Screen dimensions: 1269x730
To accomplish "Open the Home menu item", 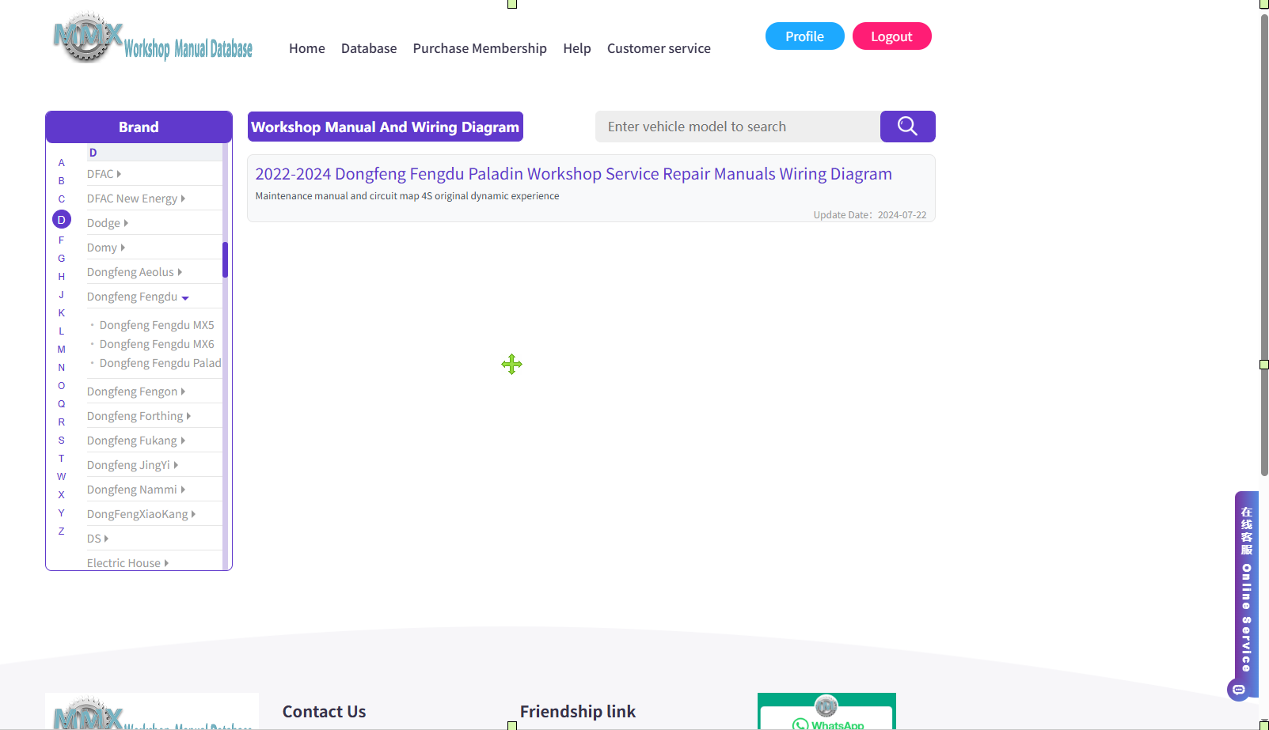I will (307, 48).
